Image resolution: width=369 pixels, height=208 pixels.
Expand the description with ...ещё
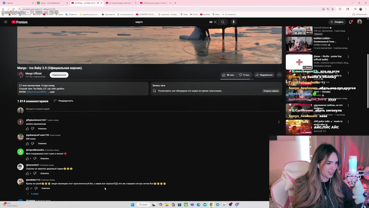point(51,92)
